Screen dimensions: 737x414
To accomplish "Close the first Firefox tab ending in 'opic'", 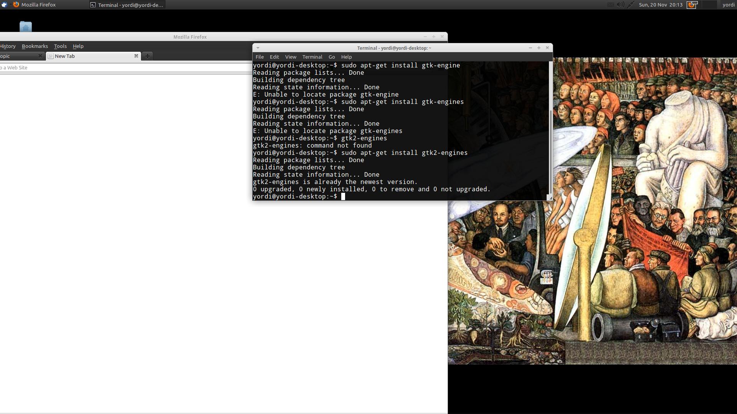I will click(x=40, y=56).
